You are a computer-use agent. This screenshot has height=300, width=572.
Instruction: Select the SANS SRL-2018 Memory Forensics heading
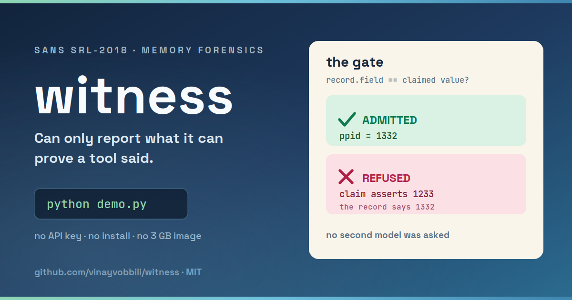click(149, 50)
